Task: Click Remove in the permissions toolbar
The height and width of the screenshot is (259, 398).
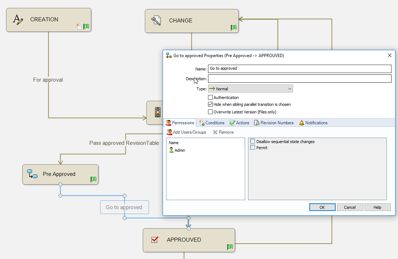Action: [x=223, y=132]
